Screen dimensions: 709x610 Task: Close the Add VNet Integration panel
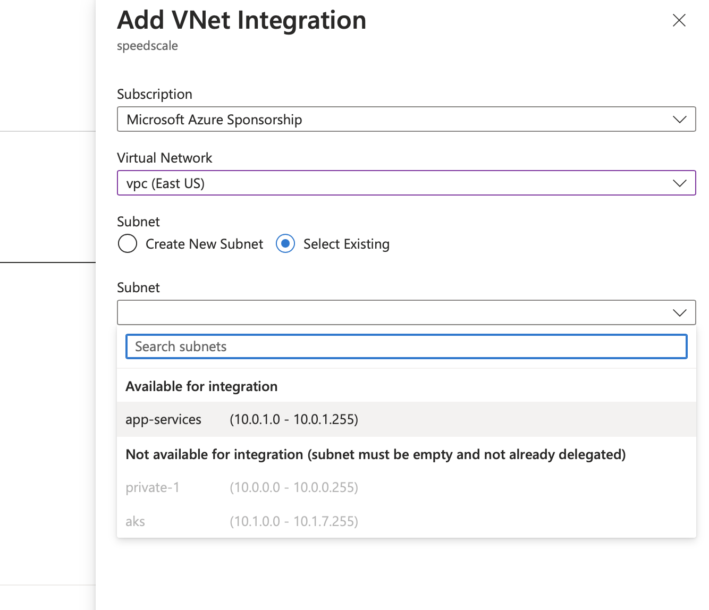tap(679, 21)
